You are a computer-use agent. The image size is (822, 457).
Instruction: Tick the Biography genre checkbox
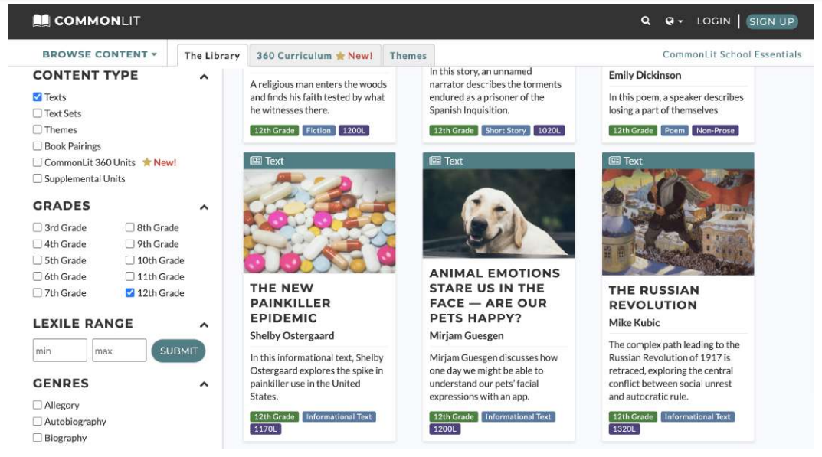[38, 438]
